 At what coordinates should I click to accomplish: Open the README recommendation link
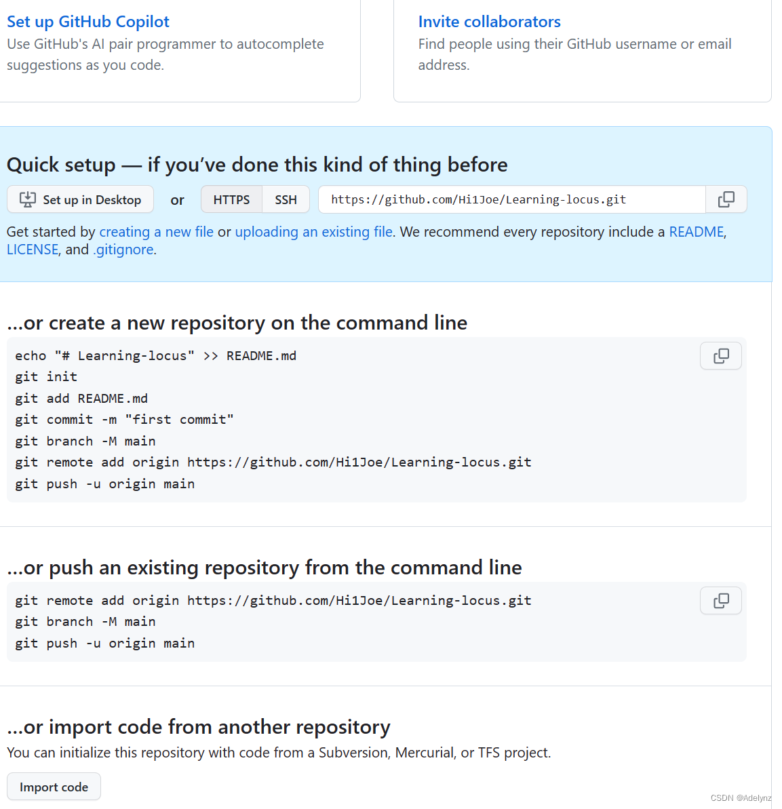point(697,232)
